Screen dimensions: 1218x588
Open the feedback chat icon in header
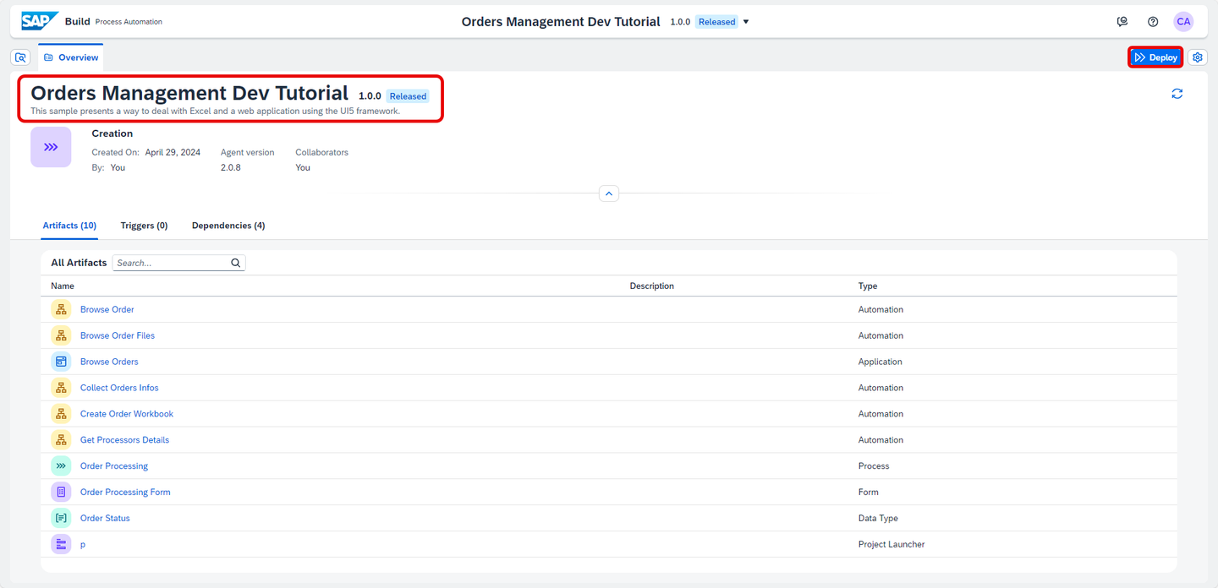tap(1122, 22)
